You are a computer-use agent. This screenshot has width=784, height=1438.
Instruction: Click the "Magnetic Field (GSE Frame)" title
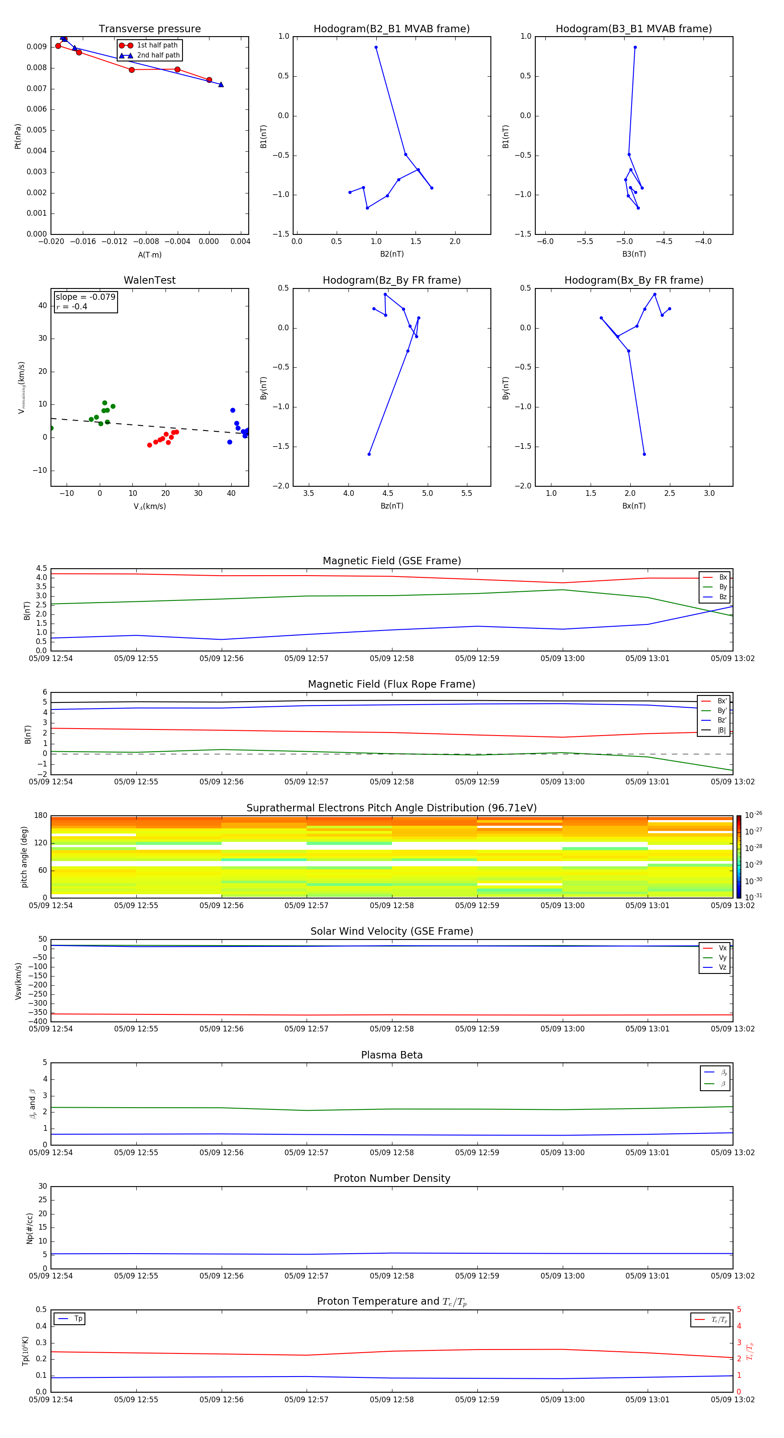[392, 561]
